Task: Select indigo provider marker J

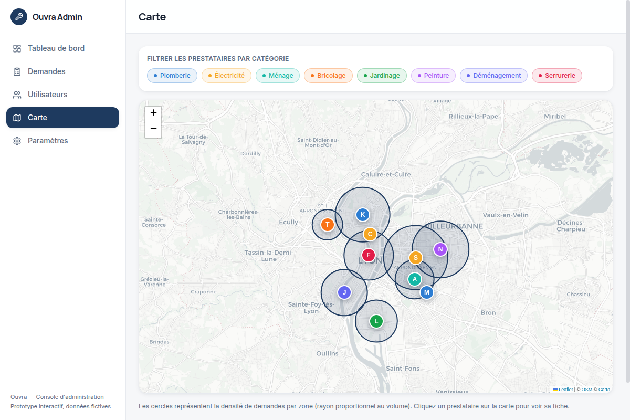Action: tap(344, 292)
